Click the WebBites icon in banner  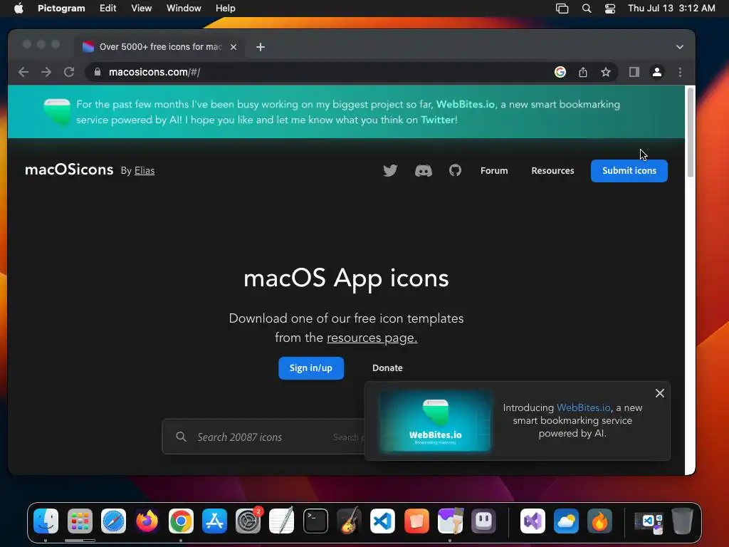[x=57, y=112]
